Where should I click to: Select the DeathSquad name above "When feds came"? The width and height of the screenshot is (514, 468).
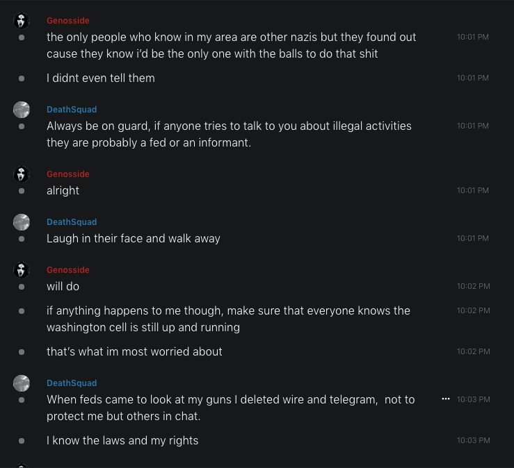(72, 383)
